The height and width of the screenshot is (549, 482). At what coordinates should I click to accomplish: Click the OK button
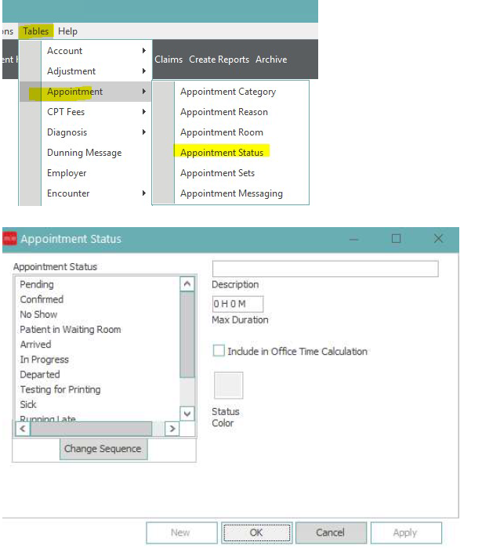[256, 533]
